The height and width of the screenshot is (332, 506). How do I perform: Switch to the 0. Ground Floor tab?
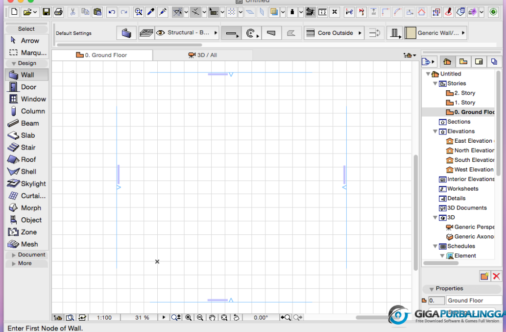pos(102,55)
